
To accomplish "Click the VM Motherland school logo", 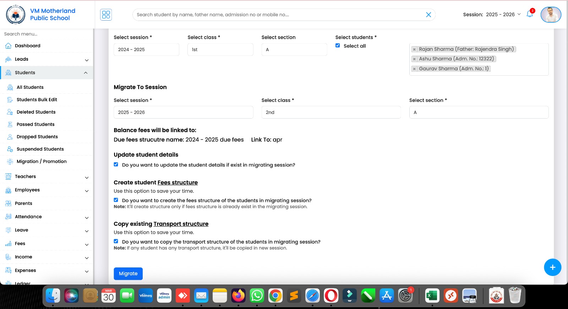I will click(16, 15).
